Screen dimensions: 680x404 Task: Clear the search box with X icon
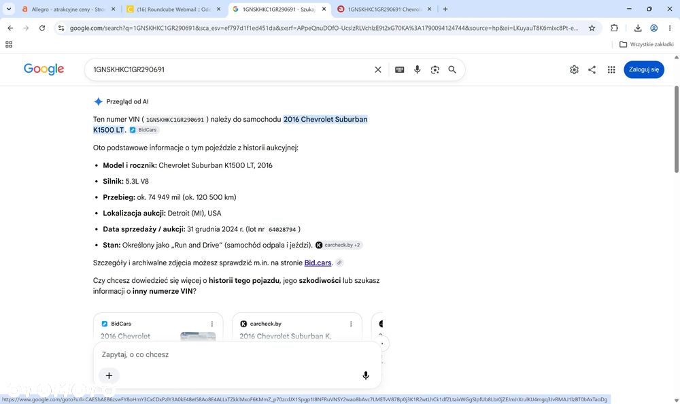click(x=377, y=69)
